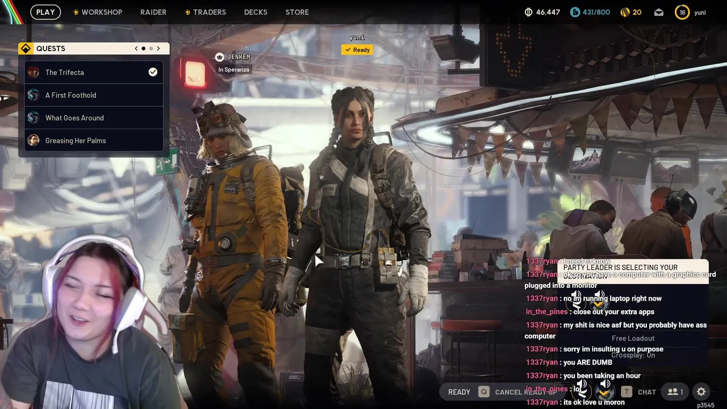This screenshot has width=727, height=409.
Task: Open Greasing Her Palms quest
Action: (x=94, y=140)
